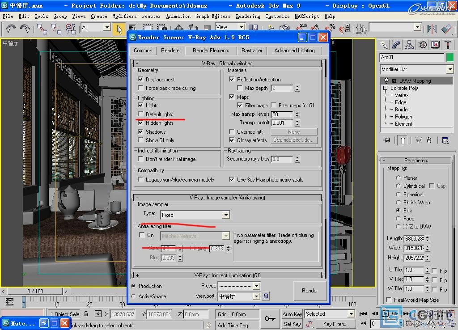Select the Planar mapping radio button
458x330 pixels.
pos(398,178)
